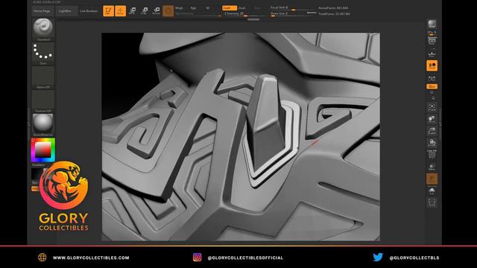Viewport: 477px width, 268px height.
Task: Click the Rotate view icon on right shelf
Action: (432, 142)
